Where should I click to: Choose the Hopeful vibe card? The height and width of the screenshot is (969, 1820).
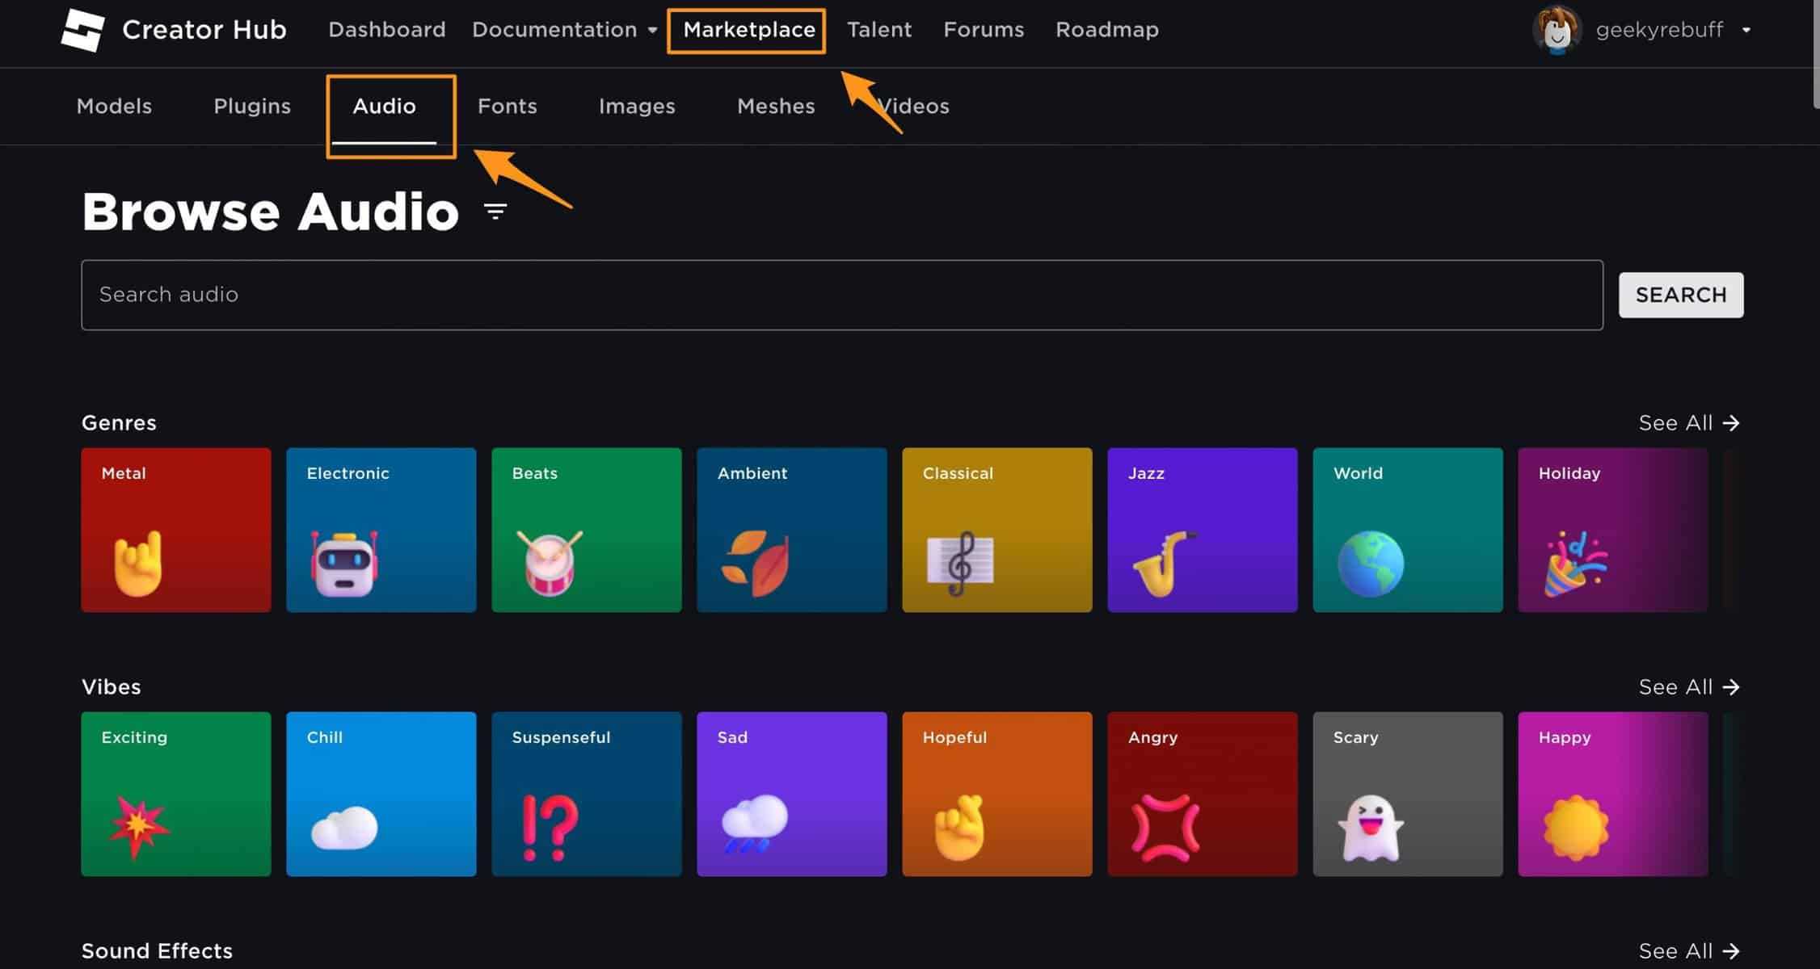(x=997, y=794)
